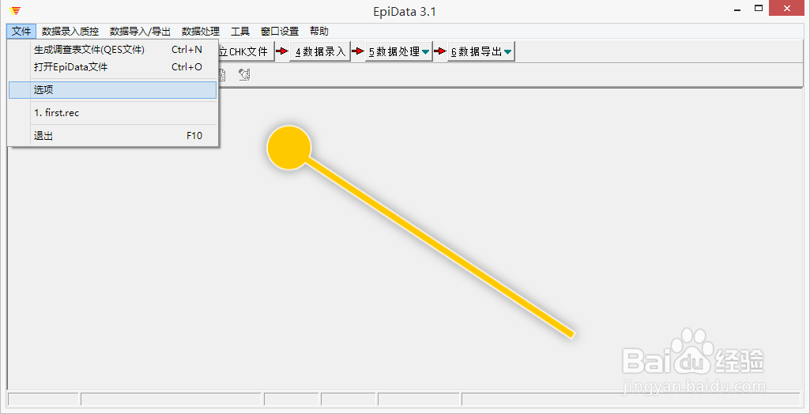This screenshot has width=810, height=414.
Task: Minimize the EpiData 3.1 window
Action: 736,8
